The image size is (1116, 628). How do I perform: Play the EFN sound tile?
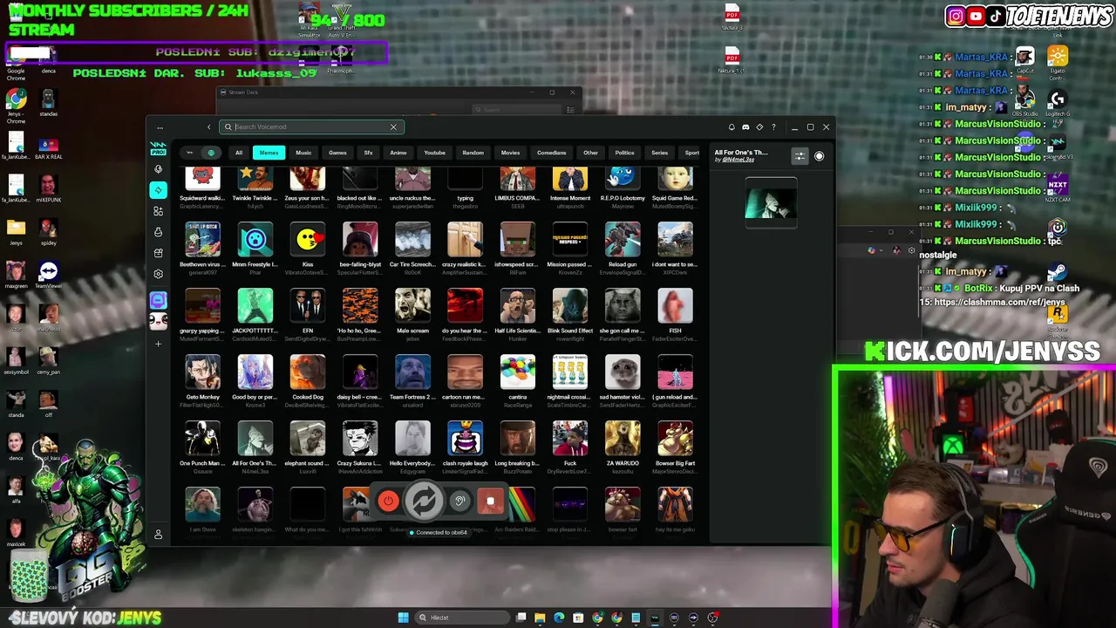pos(308,305)
